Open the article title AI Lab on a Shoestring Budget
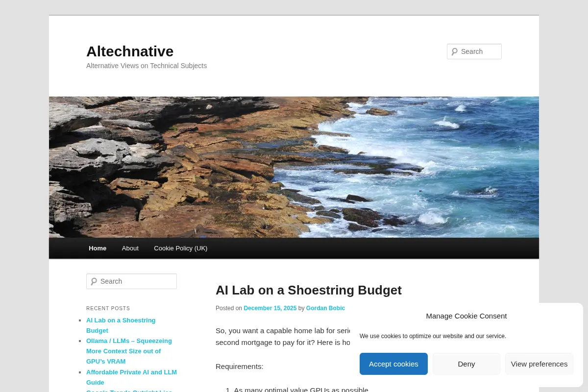 coord(309,290)
